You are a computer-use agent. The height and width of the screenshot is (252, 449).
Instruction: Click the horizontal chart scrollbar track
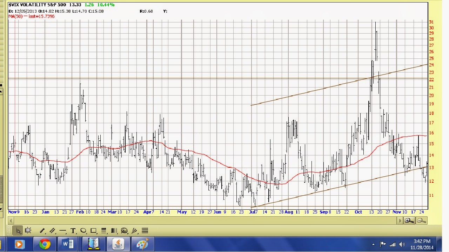[x=205, y=220]
